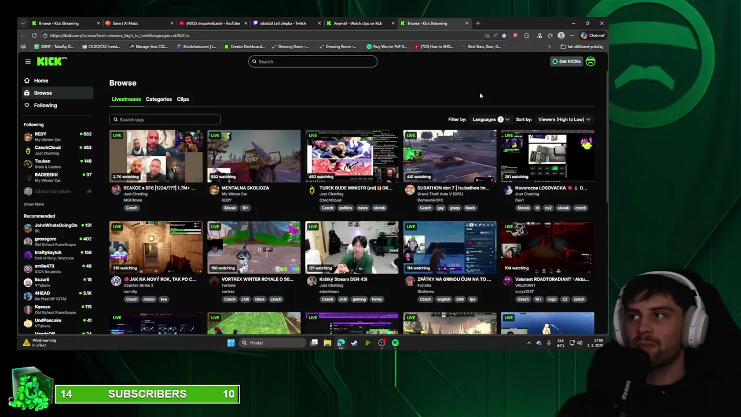The height and width of the screenshot is (417, 741).
Task: Open Following in the sidebar
Action: [x=45, y=105]
